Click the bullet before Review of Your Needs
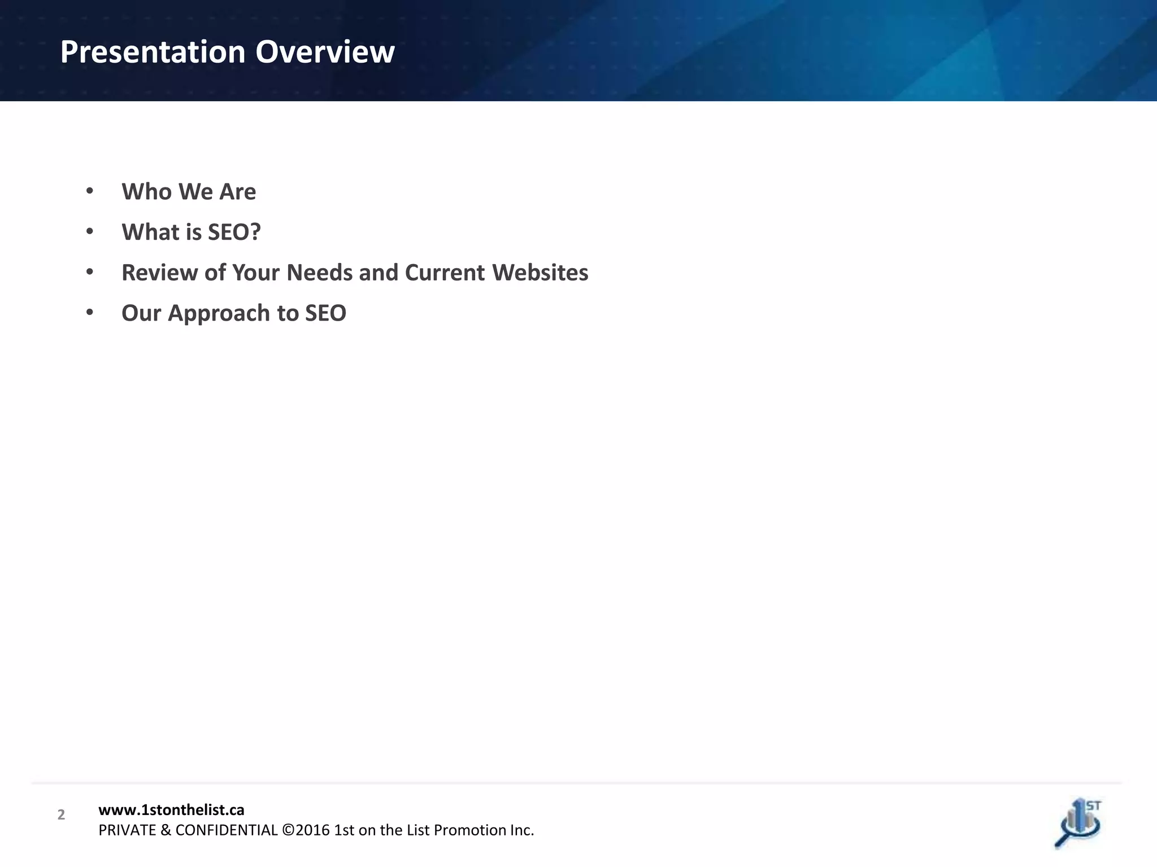Image resolution: width=1157 pixels, height=867 pixels. coord(90,272)
